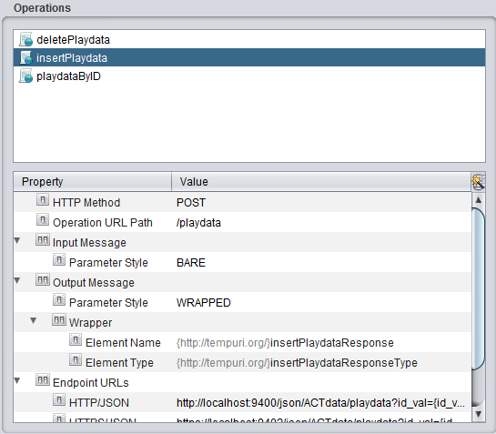
Task: Click the HTTP Method property label
Action: [x=86, y=203]
